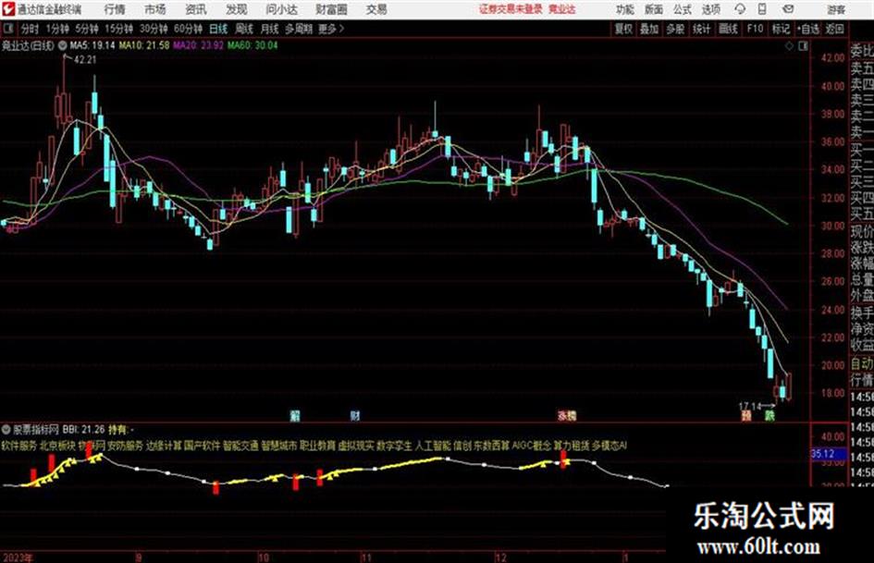Image resolution: width=874 pixels, height=563 pixels.
Task: Click the diamond icon at chart top-right
Action: [789, 46]
